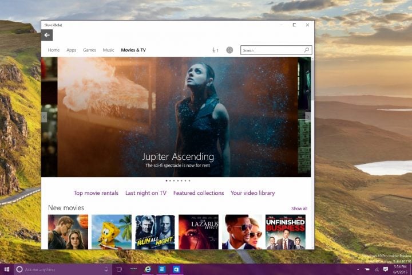Screen dimensions: 412x275
Task: Select the first banner page dot
Action: [x=167, y=181]
